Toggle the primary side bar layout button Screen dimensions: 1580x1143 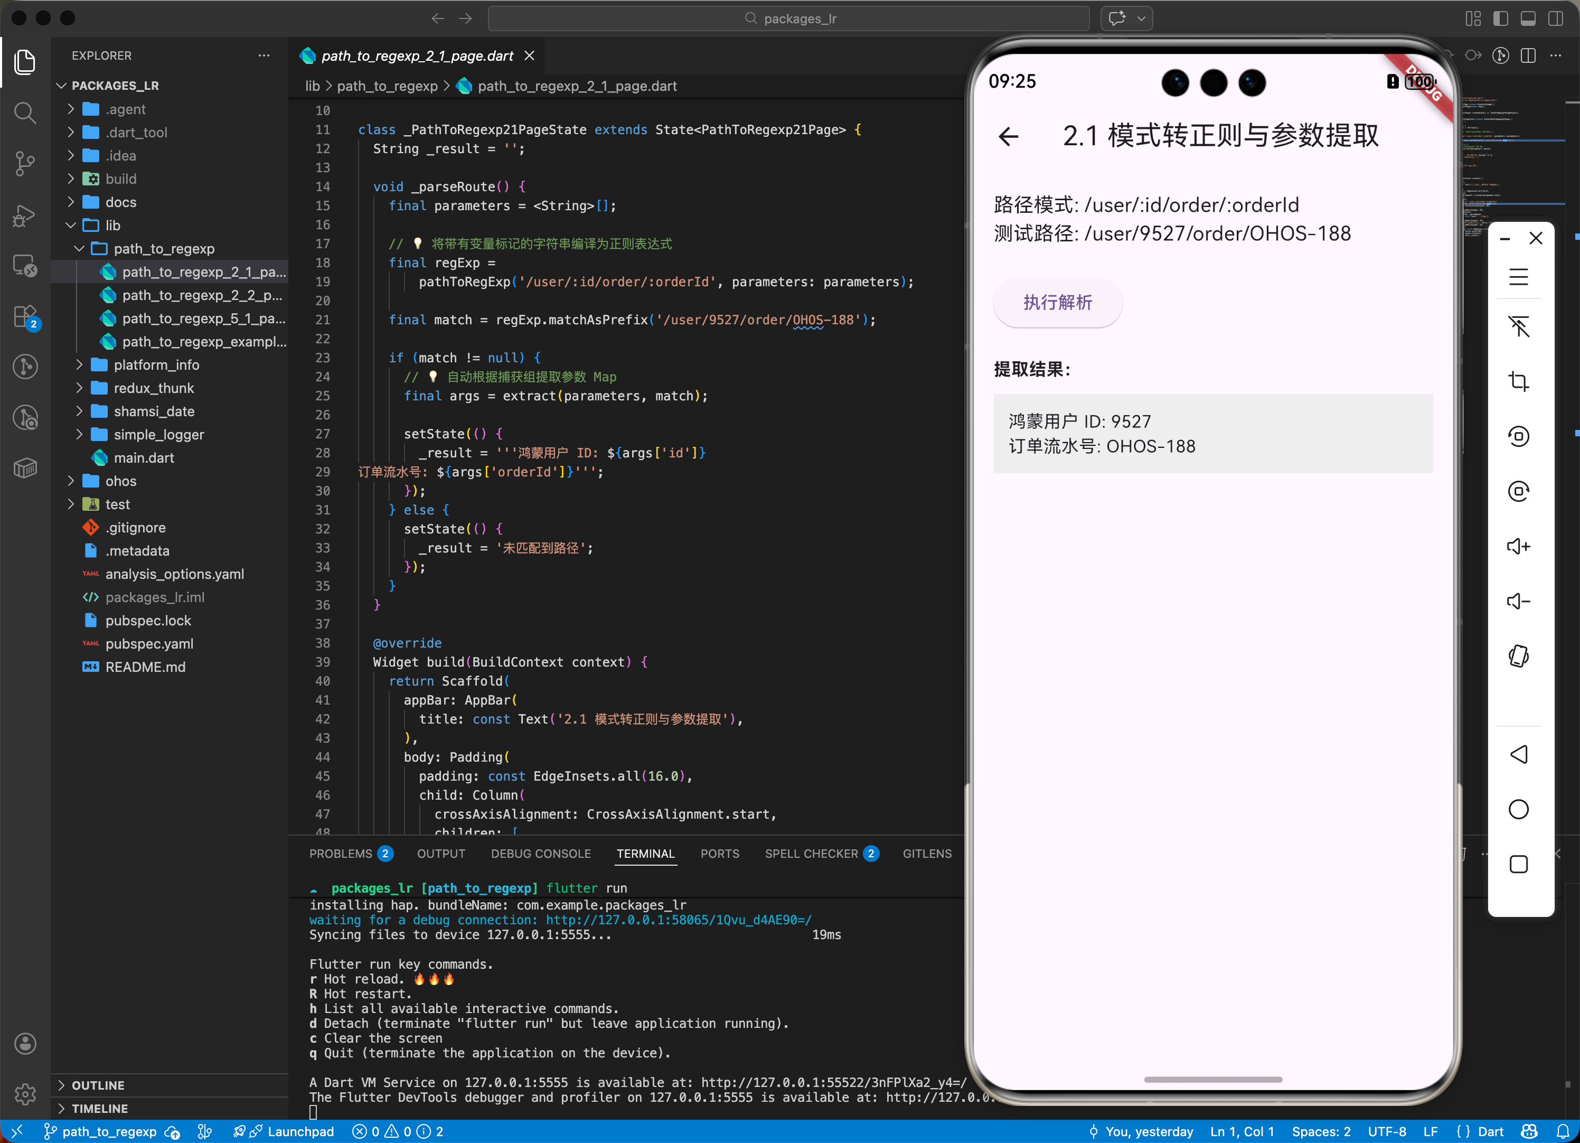point(1501,18)
